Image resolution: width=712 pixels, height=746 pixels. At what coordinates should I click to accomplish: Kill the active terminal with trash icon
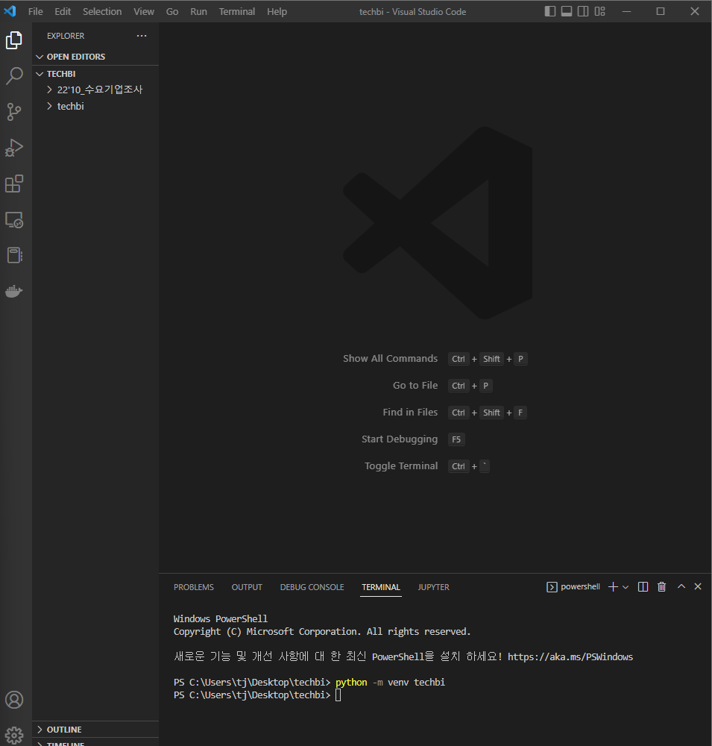point(661,586)
